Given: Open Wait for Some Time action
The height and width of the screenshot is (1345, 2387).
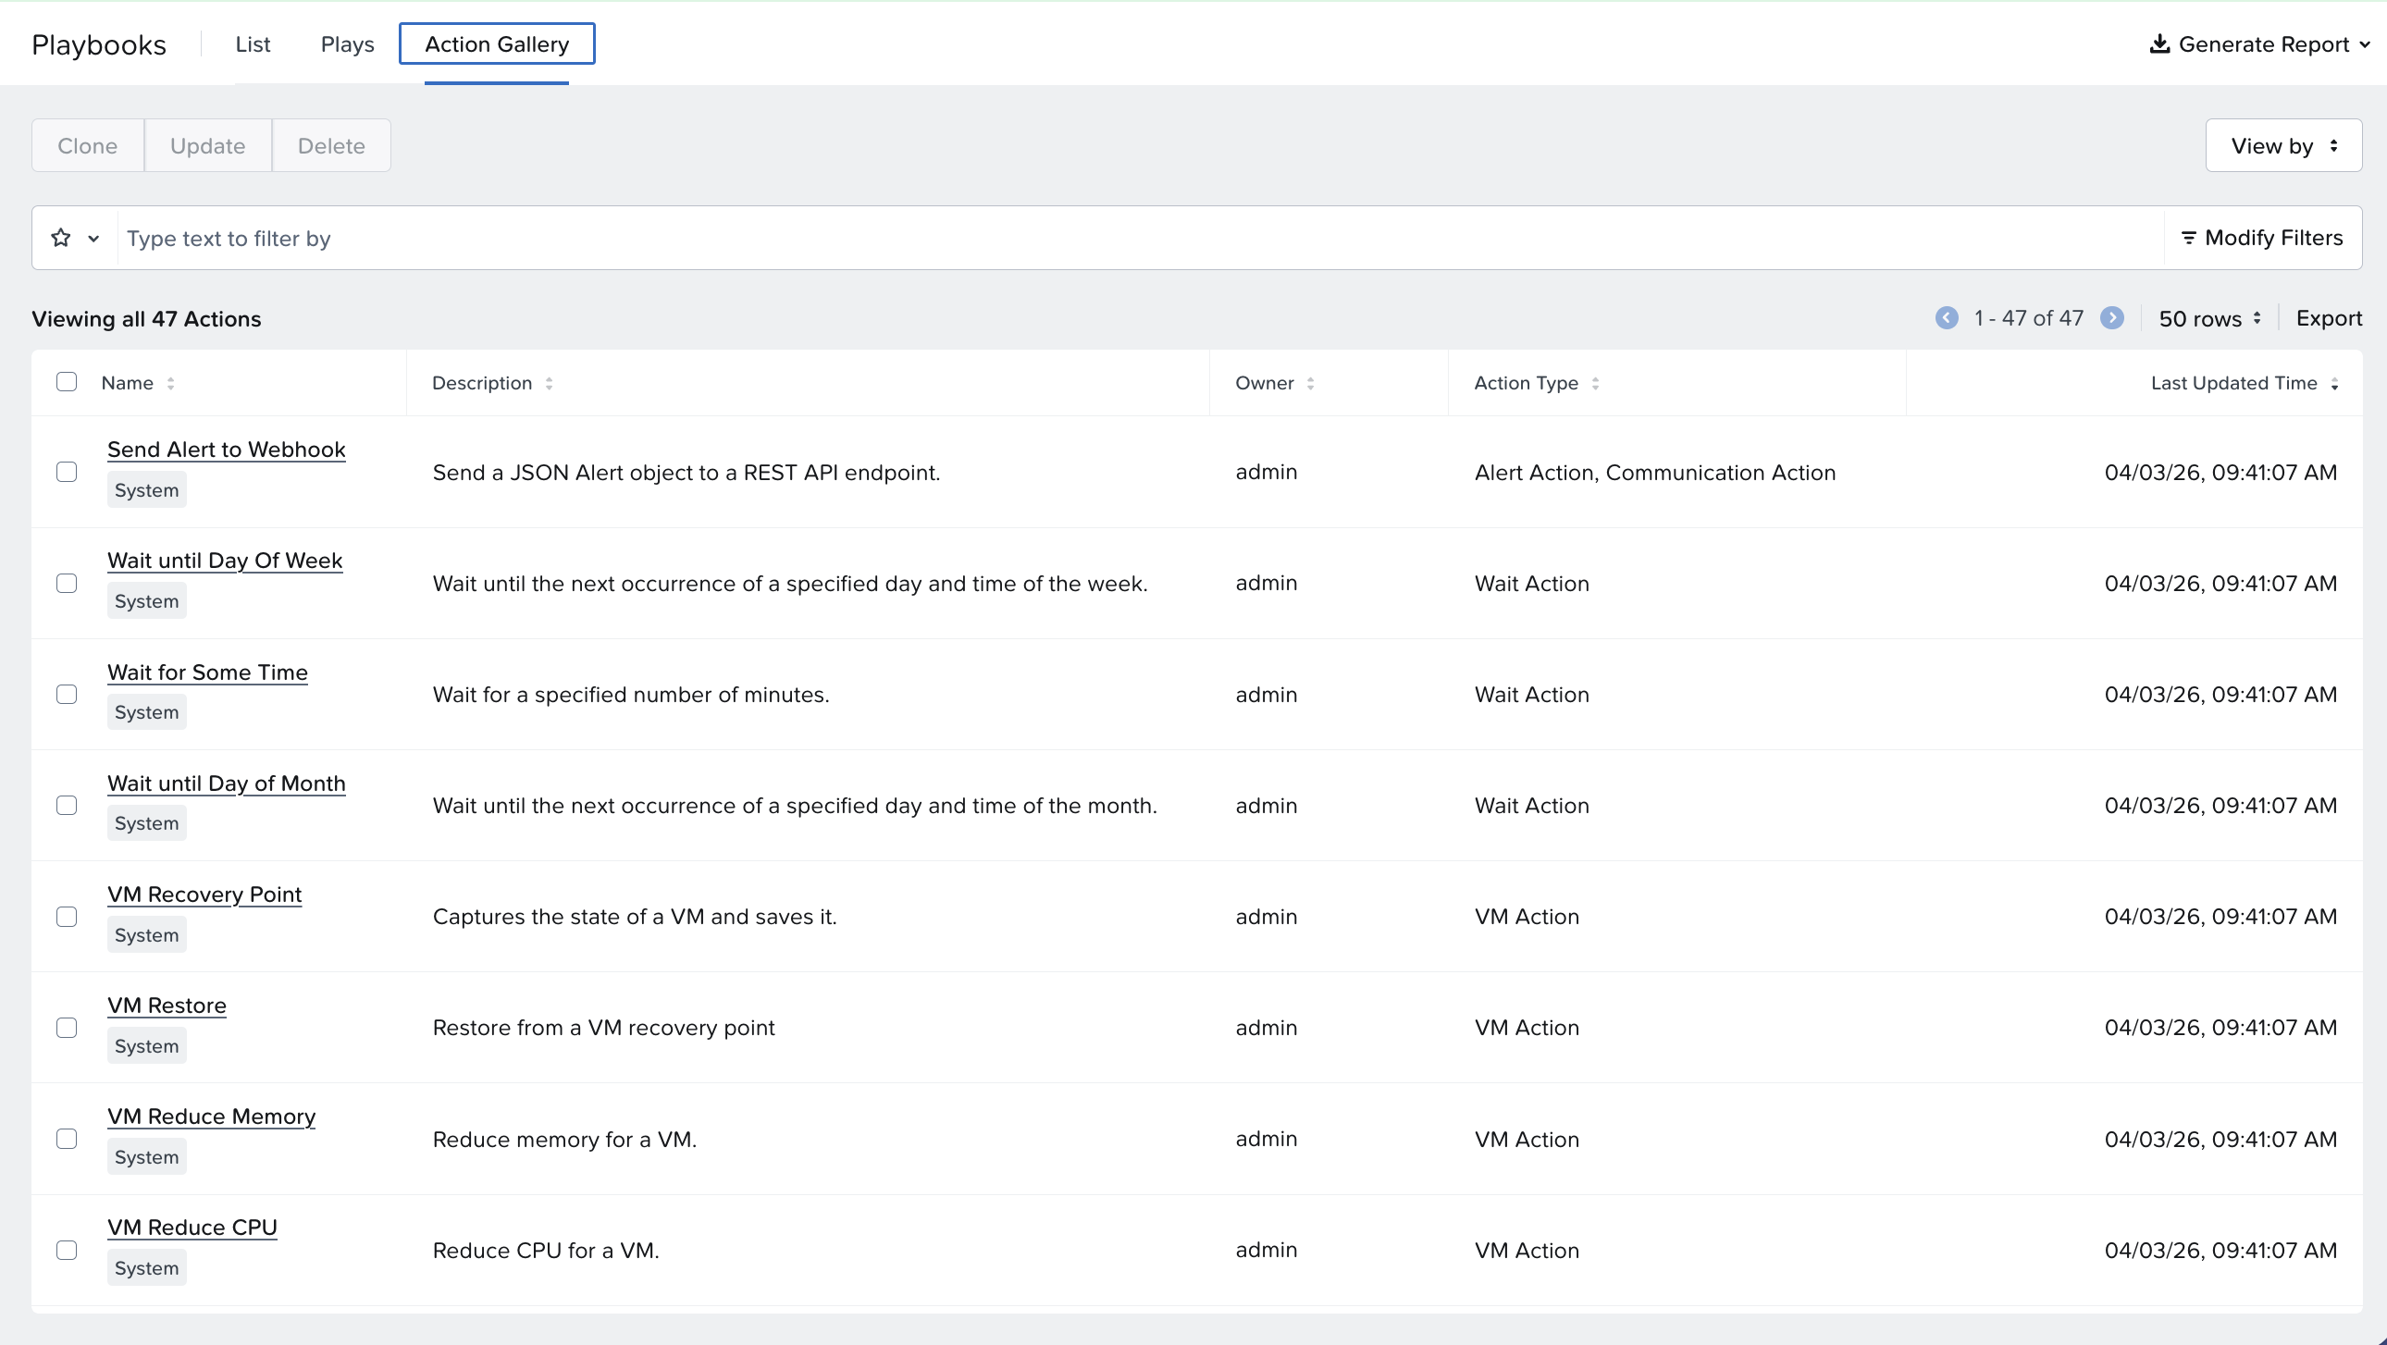Looking at the screenshot, I should pyautogui.click(x=207, y=672).
